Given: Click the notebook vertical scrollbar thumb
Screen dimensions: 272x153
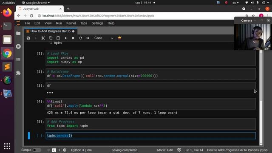Looking at the screenshot, I should coord(261,76).
